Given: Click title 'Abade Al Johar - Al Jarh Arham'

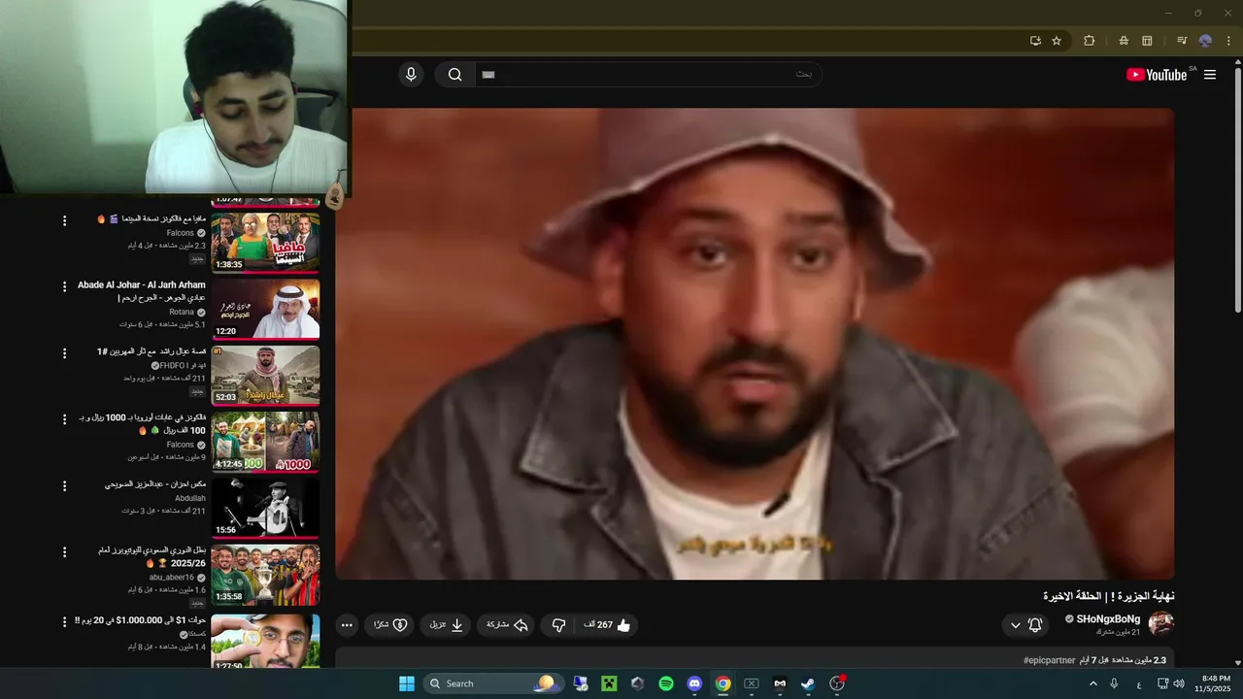Looking at the screenshot, I should pyautogui.click(x=142, y=285).
